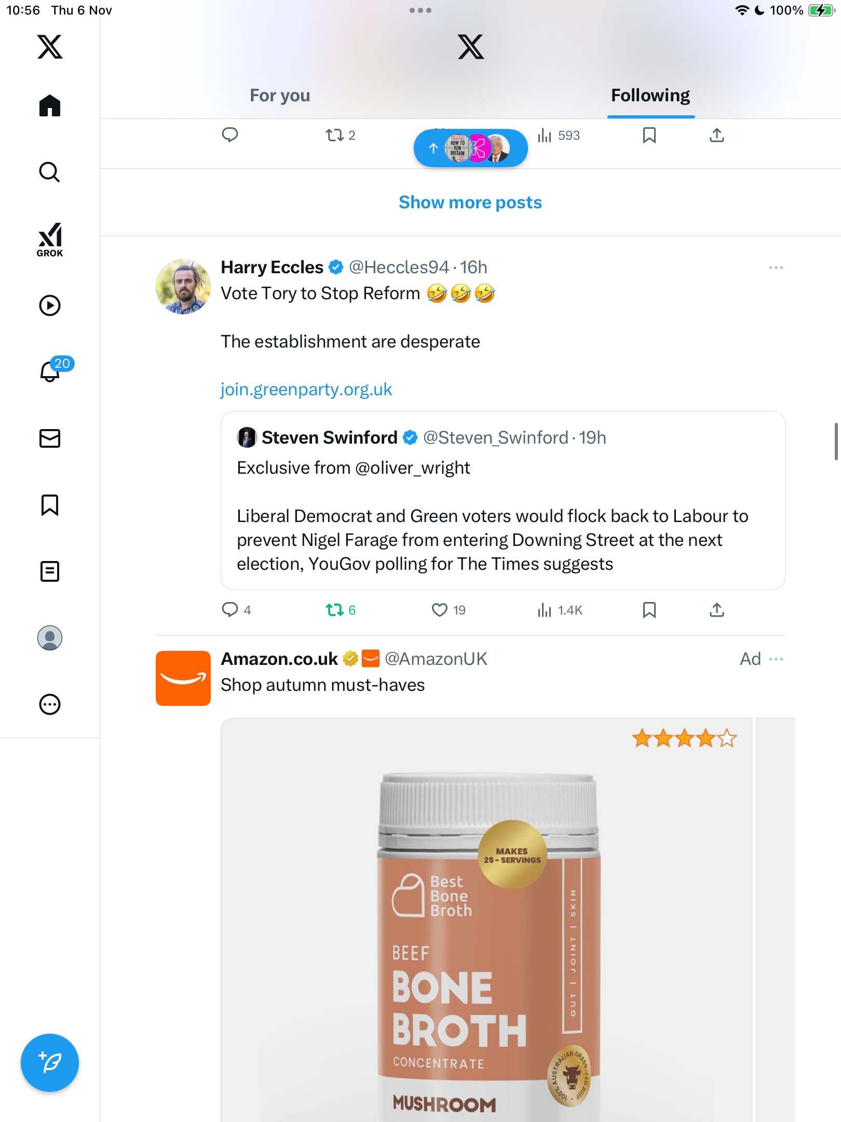
Task: Open more options on Amazon ad
Action: pos(776,659)
